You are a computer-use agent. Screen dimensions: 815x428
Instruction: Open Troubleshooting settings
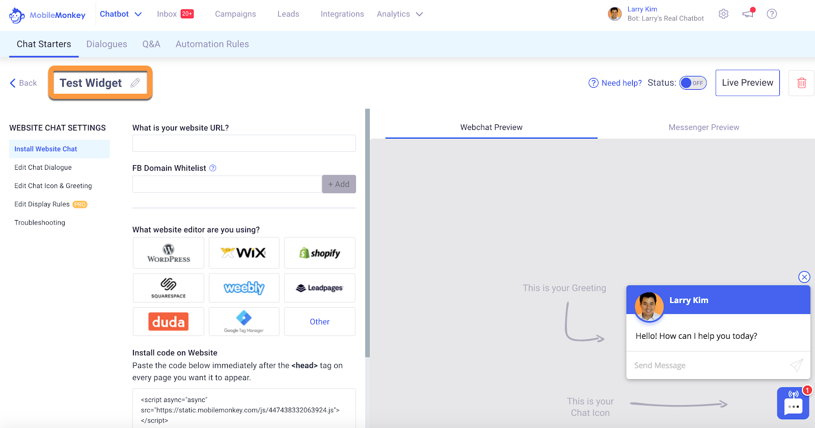coord(40,223)
